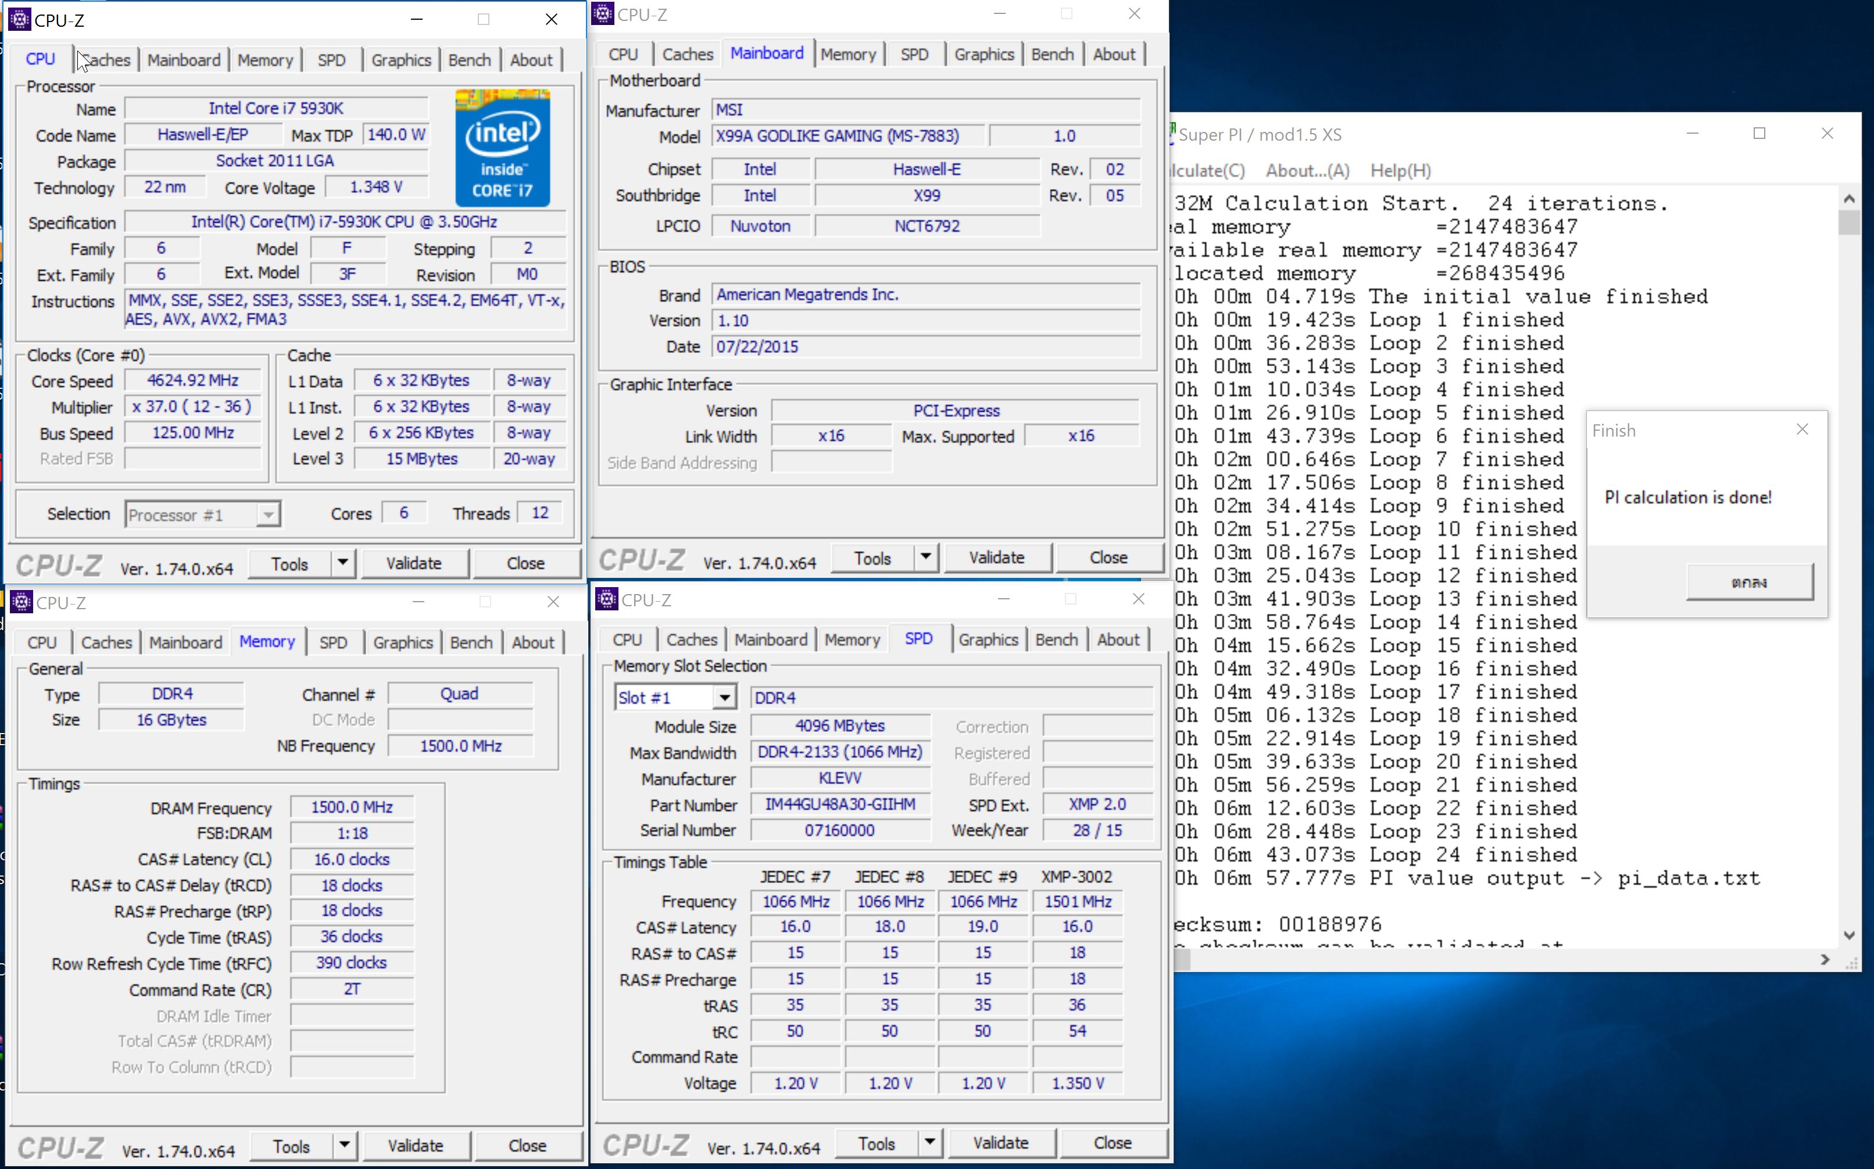Click the Part Number field IM44GU48A30-GIIHM

pos(841,804)
